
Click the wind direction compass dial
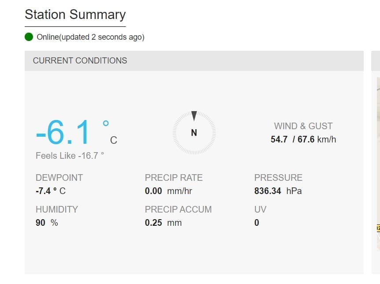(x=194, y=132)
